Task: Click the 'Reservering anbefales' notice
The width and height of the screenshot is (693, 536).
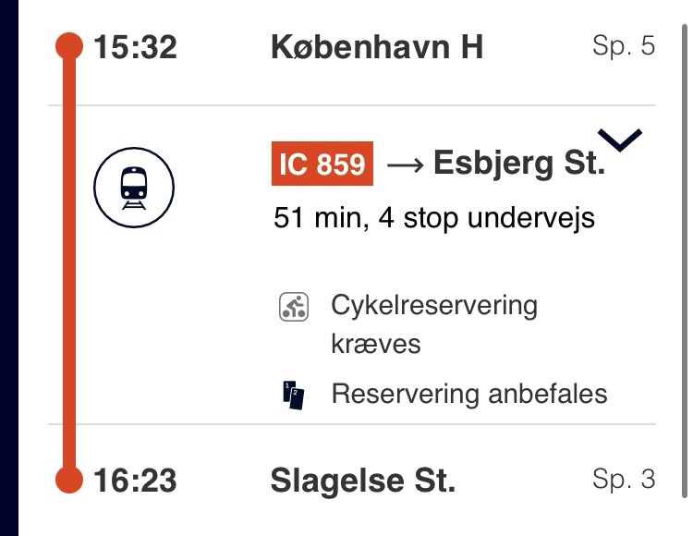Action: [x=469, y=395]
